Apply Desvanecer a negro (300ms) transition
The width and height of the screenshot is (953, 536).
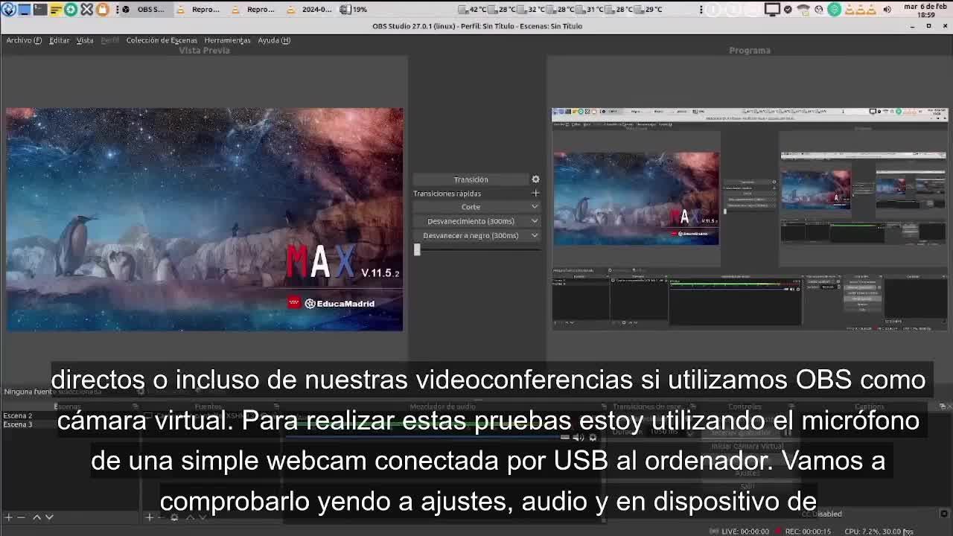[471, 235]
